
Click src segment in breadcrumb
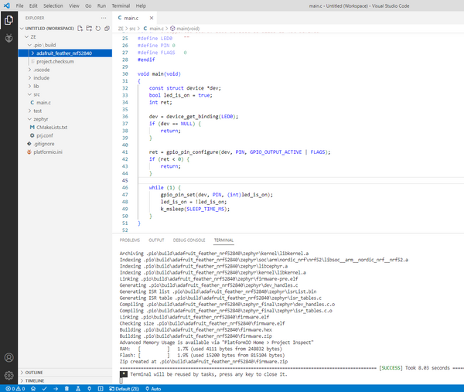tap(132, 29)
